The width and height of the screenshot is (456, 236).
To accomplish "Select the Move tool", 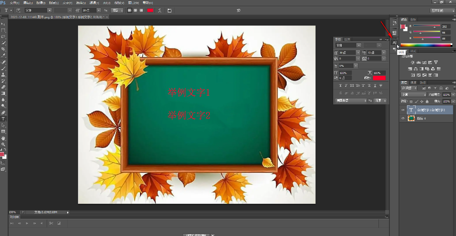I will pyautogui.click(x=3, y=24).
